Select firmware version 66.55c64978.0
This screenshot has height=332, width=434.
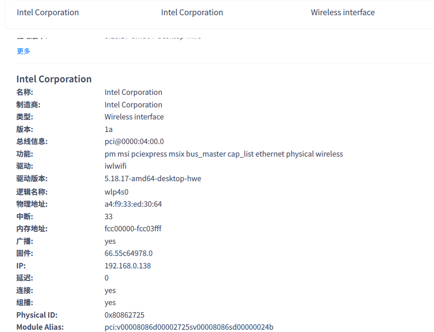pos(128,253)
